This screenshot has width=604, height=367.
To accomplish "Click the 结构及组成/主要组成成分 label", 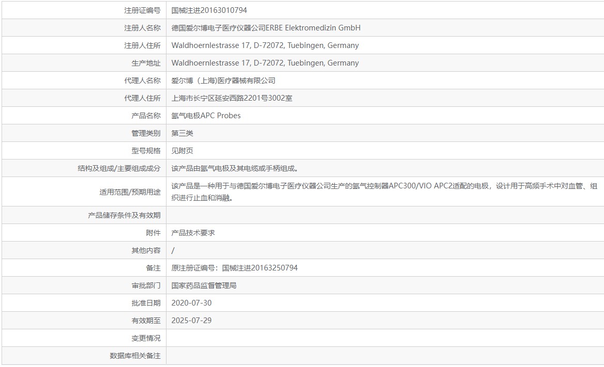I will click(x=119, y=168).
